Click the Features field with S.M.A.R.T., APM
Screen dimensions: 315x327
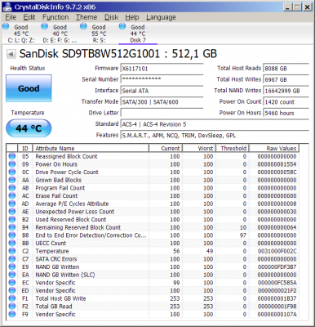tap(215, 136)
